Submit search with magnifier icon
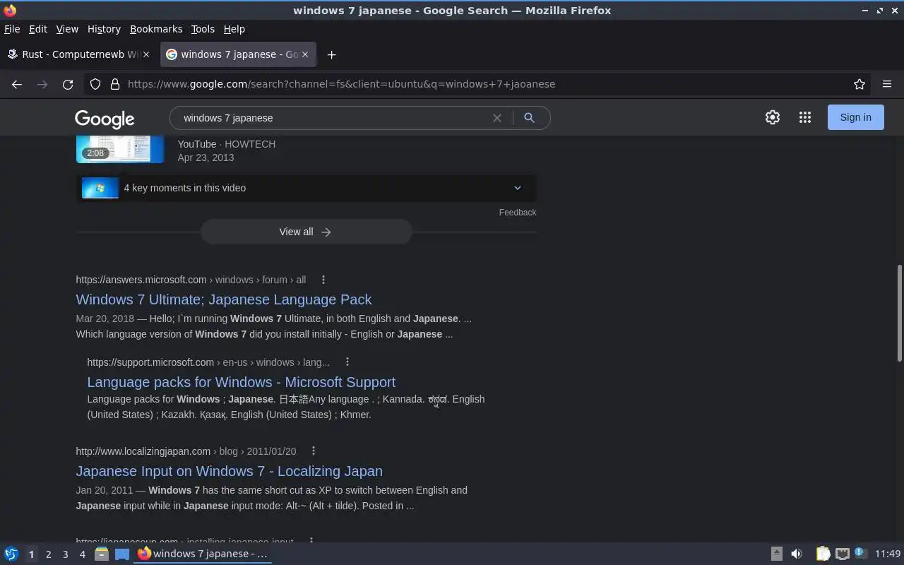904x565 pixels. pyautogui.click(x=529, y=118)
